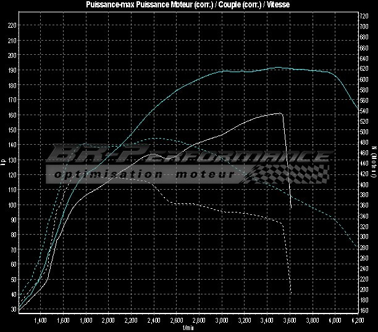Click the rotated torque unit label on right axis

pos(374,161)
